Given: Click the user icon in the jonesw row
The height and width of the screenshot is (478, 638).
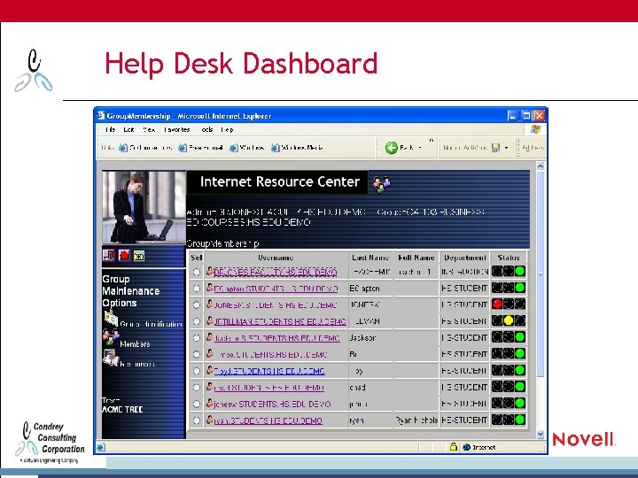Looking at the screenshot, I should tap(209, 404).
